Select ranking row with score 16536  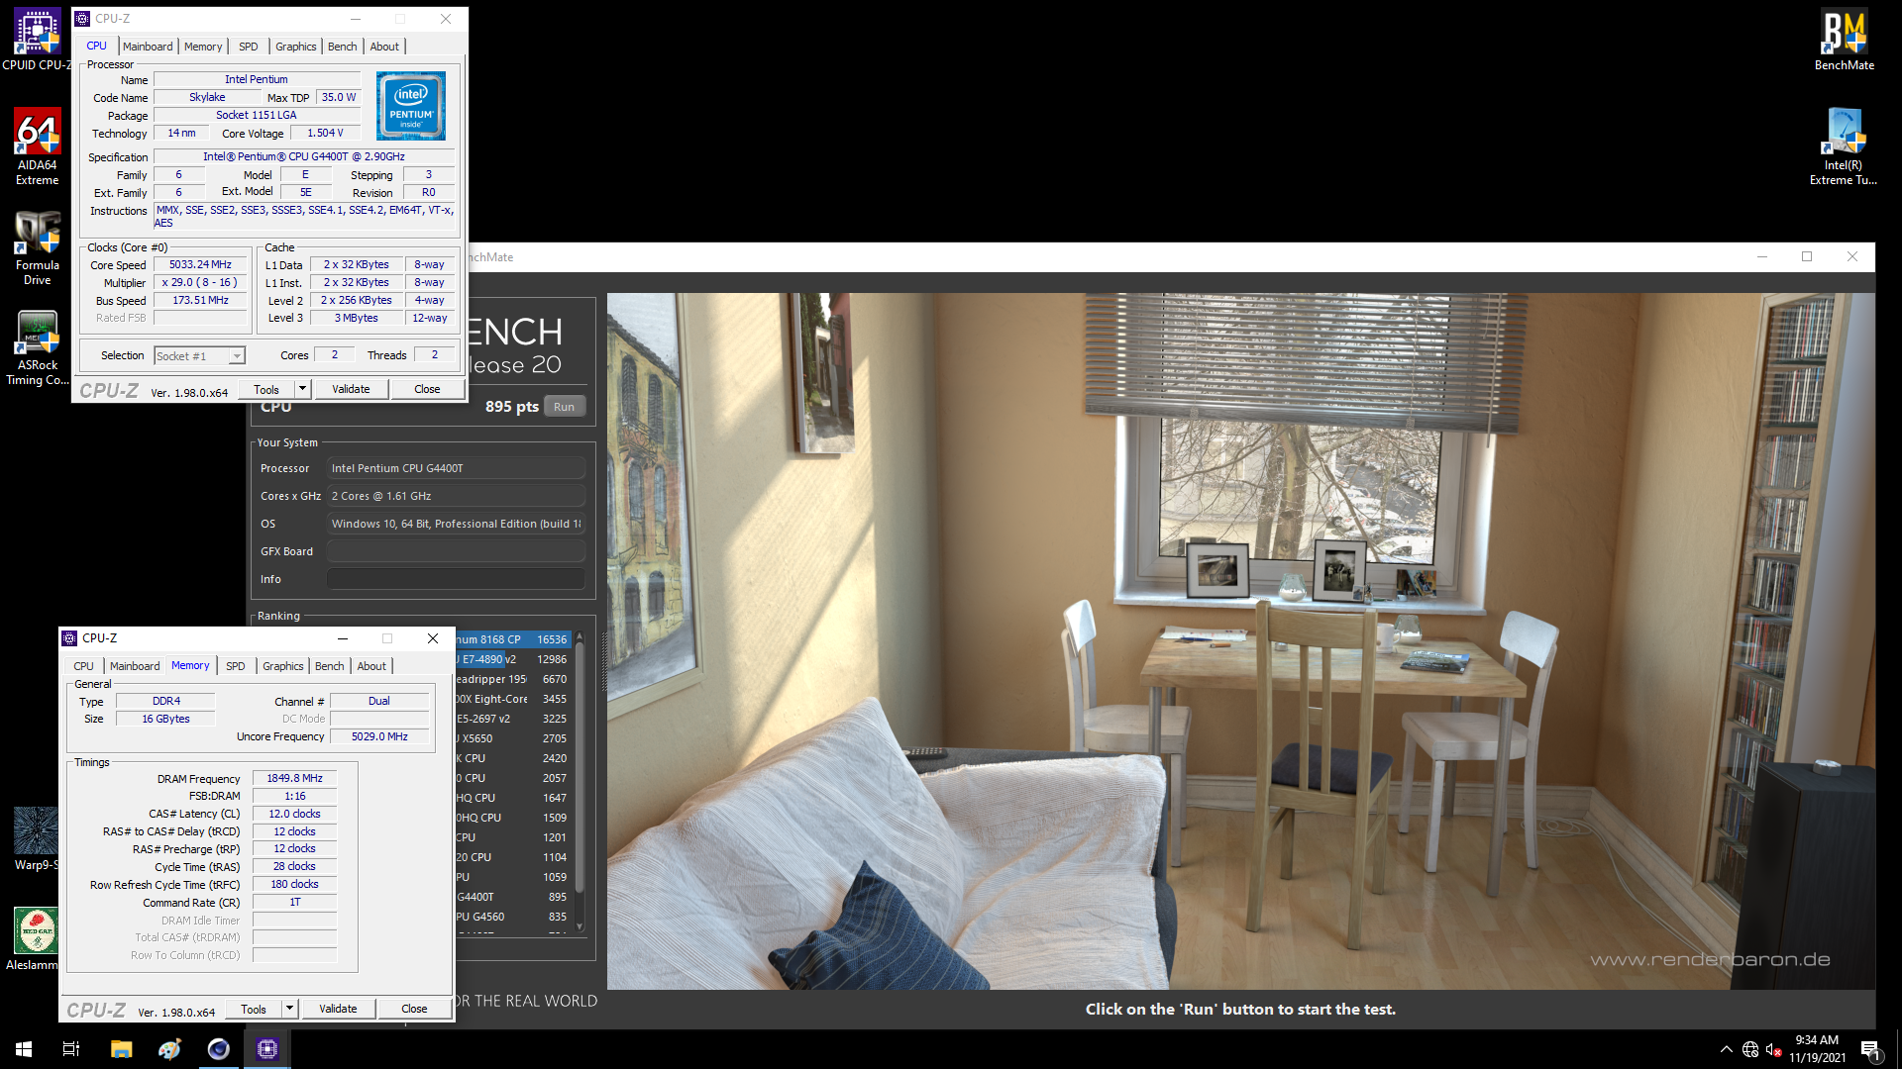tap(513, 639)
